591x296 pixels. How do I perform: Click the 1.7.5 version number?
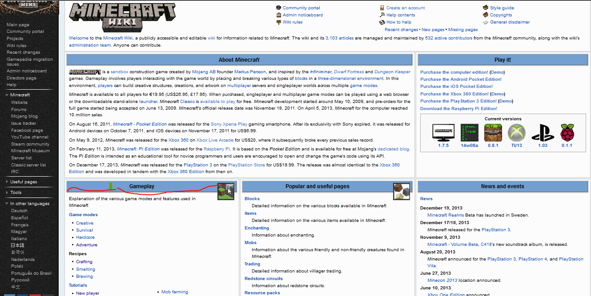443,146
